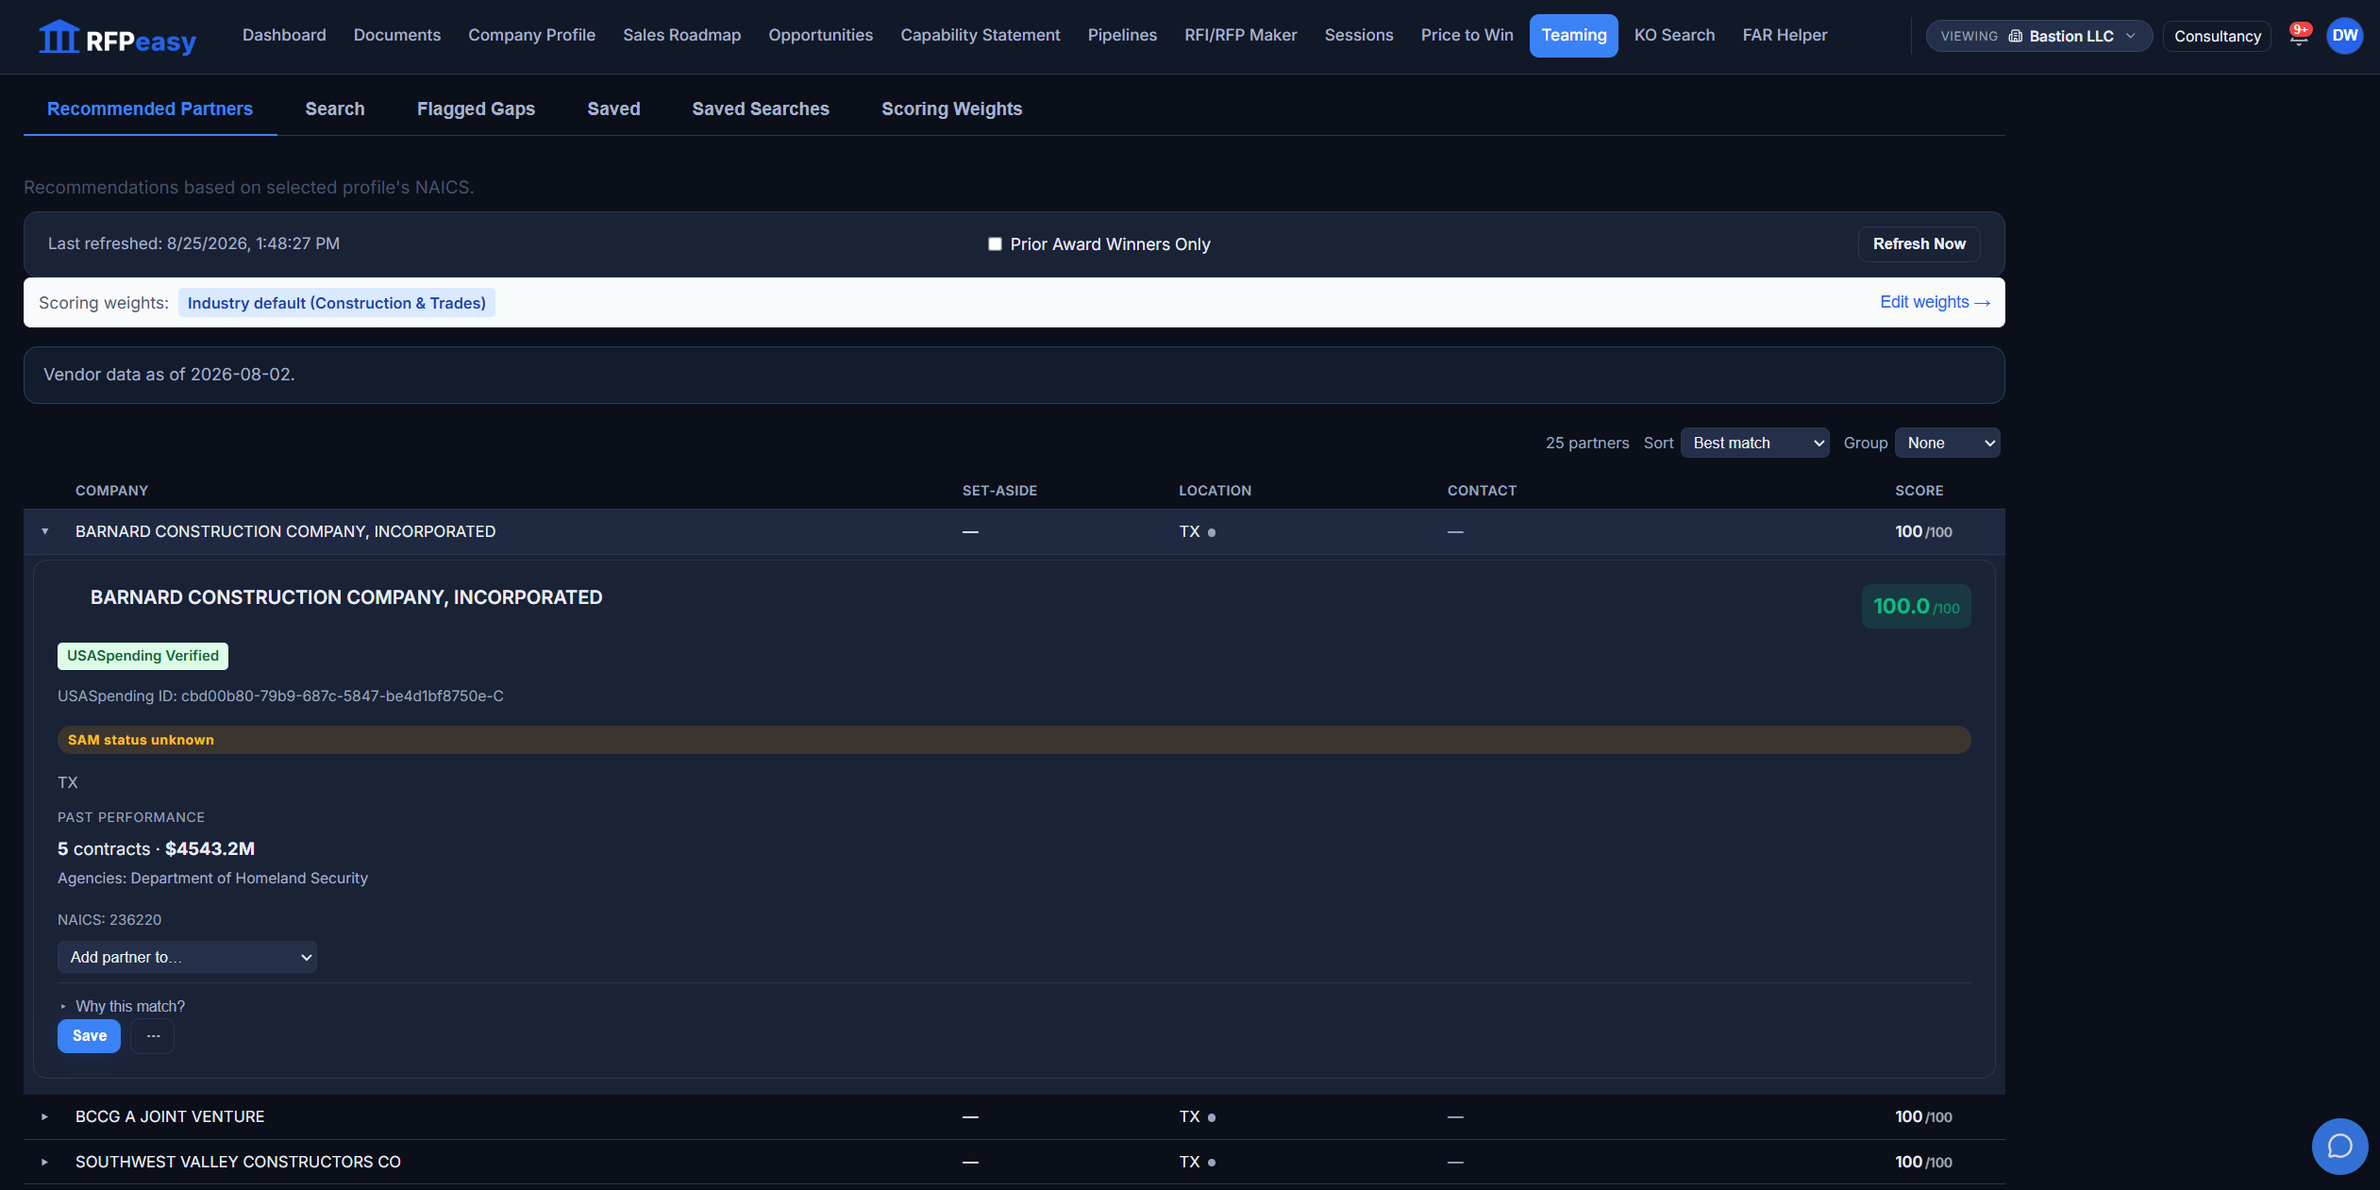Select the Recommended Partners tab
The height and width of the screenshot is (1190, 2380).
pyautogui.click(x=150, y=109)
